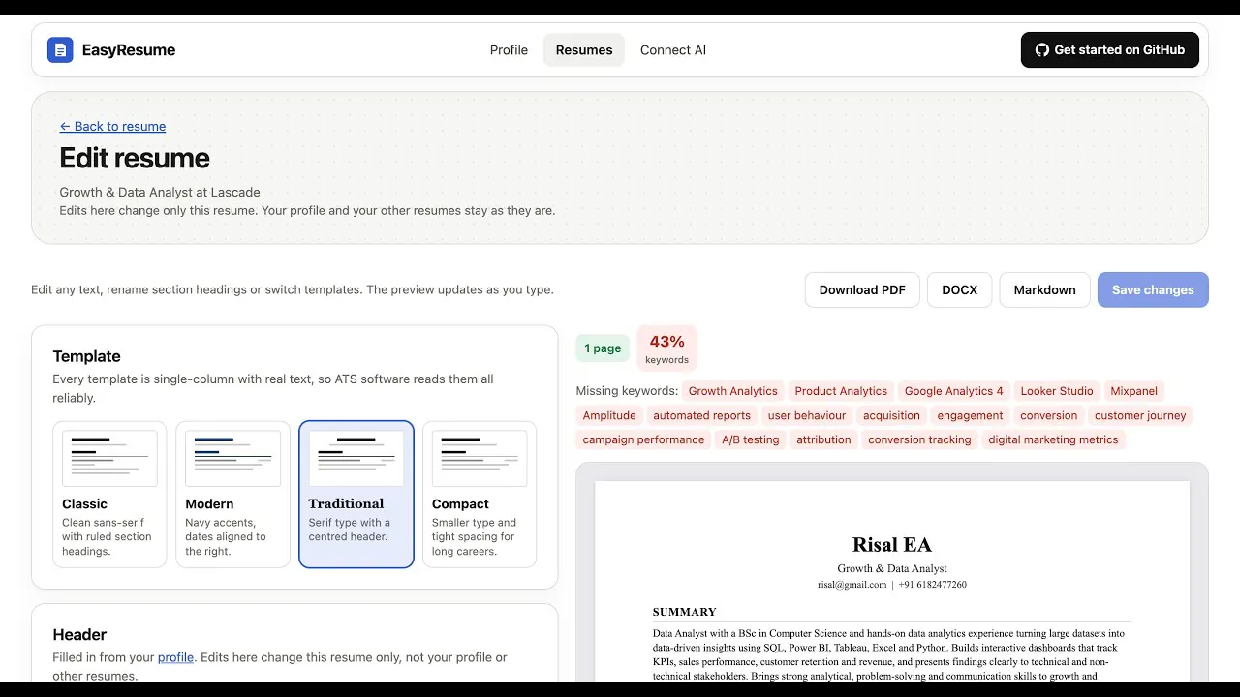
Task: Select the Traditional template card
Action: [x=356, y=494]
